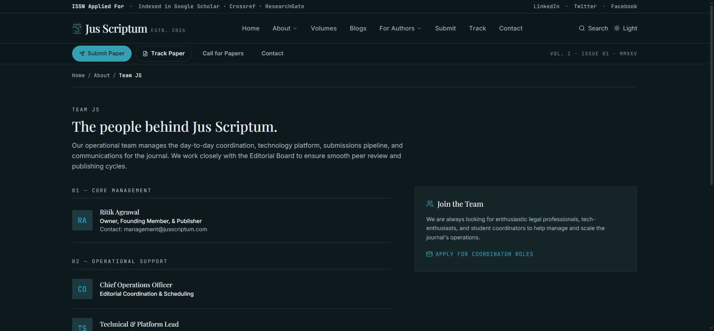The width and height of the screenshot is (714, 331).
Task: Click the Join the Team heading
Action: click(x=460, y=204)
